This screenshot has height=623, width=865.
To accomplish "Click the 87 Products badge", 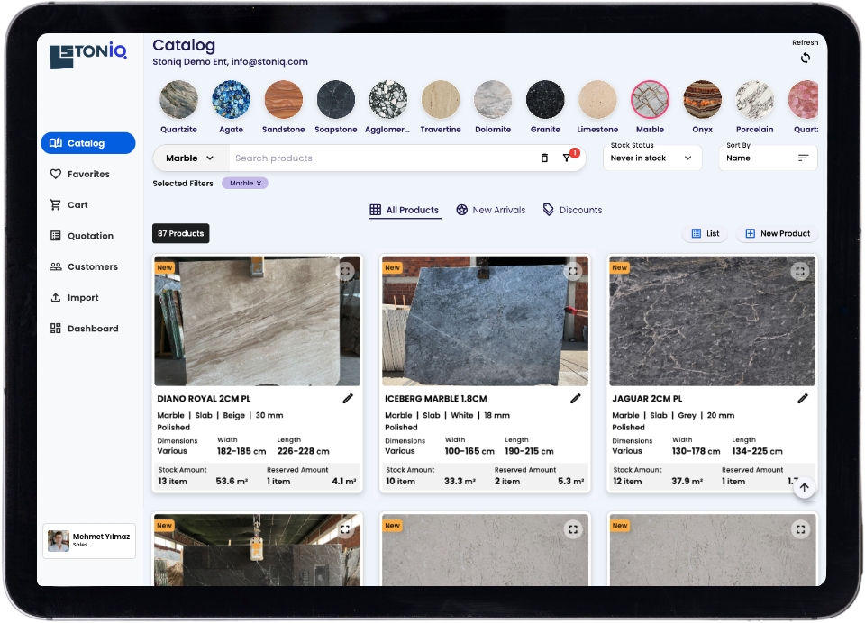I will (180, 234).
